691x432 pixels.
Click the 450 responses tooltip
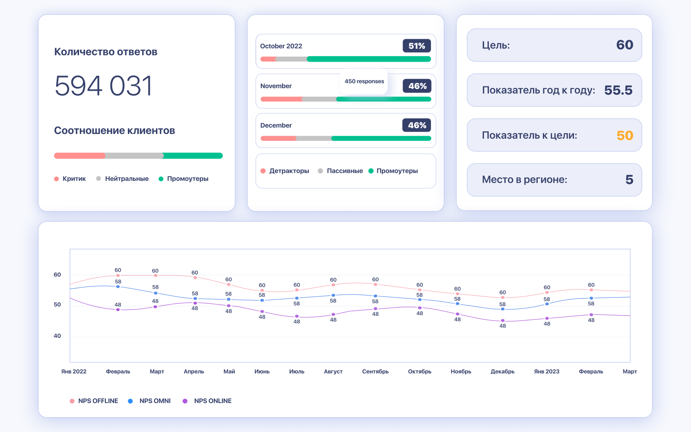point(364,81)
